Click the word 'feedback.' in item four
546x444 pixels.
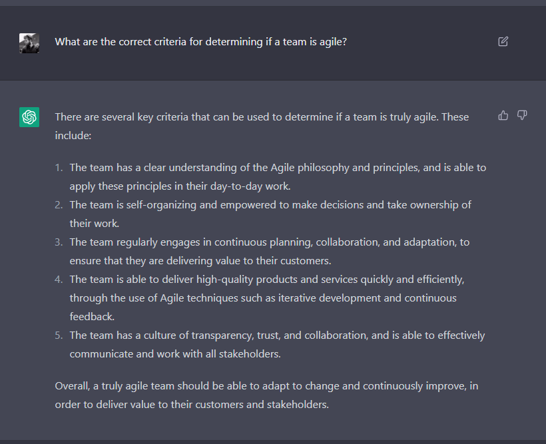point(92,316)
